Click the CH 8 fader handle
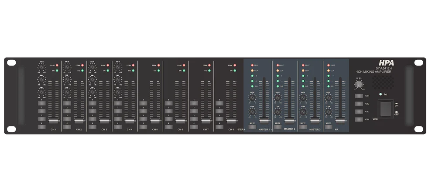The height and width of the screenshot is (187, 432). coord(231,121)
